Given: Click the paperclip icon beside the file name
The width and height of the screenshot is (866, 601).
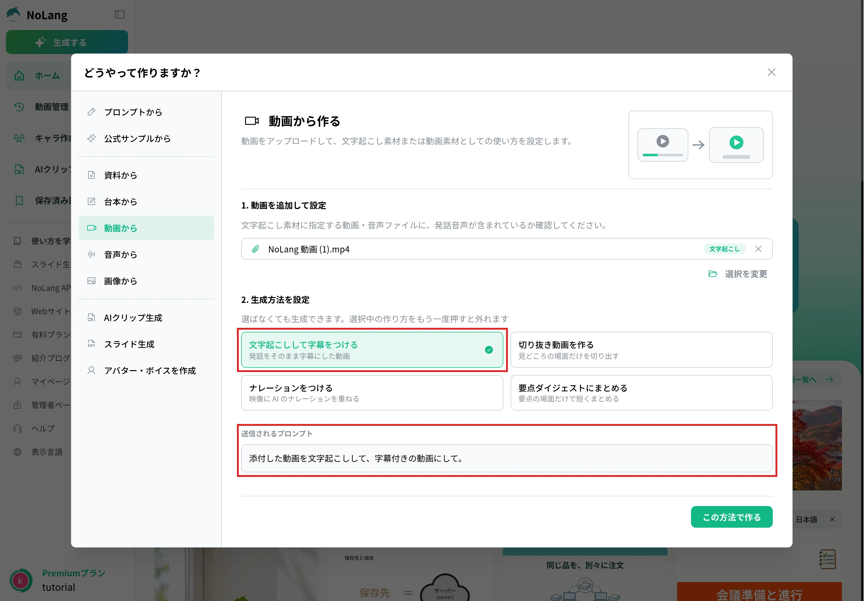Looking at the screenshot, I should 256,249.
